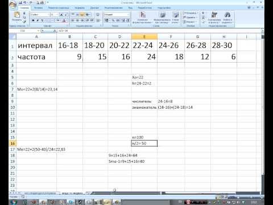
Task: Toggle italic formatting in the font group
Action: 38,20
